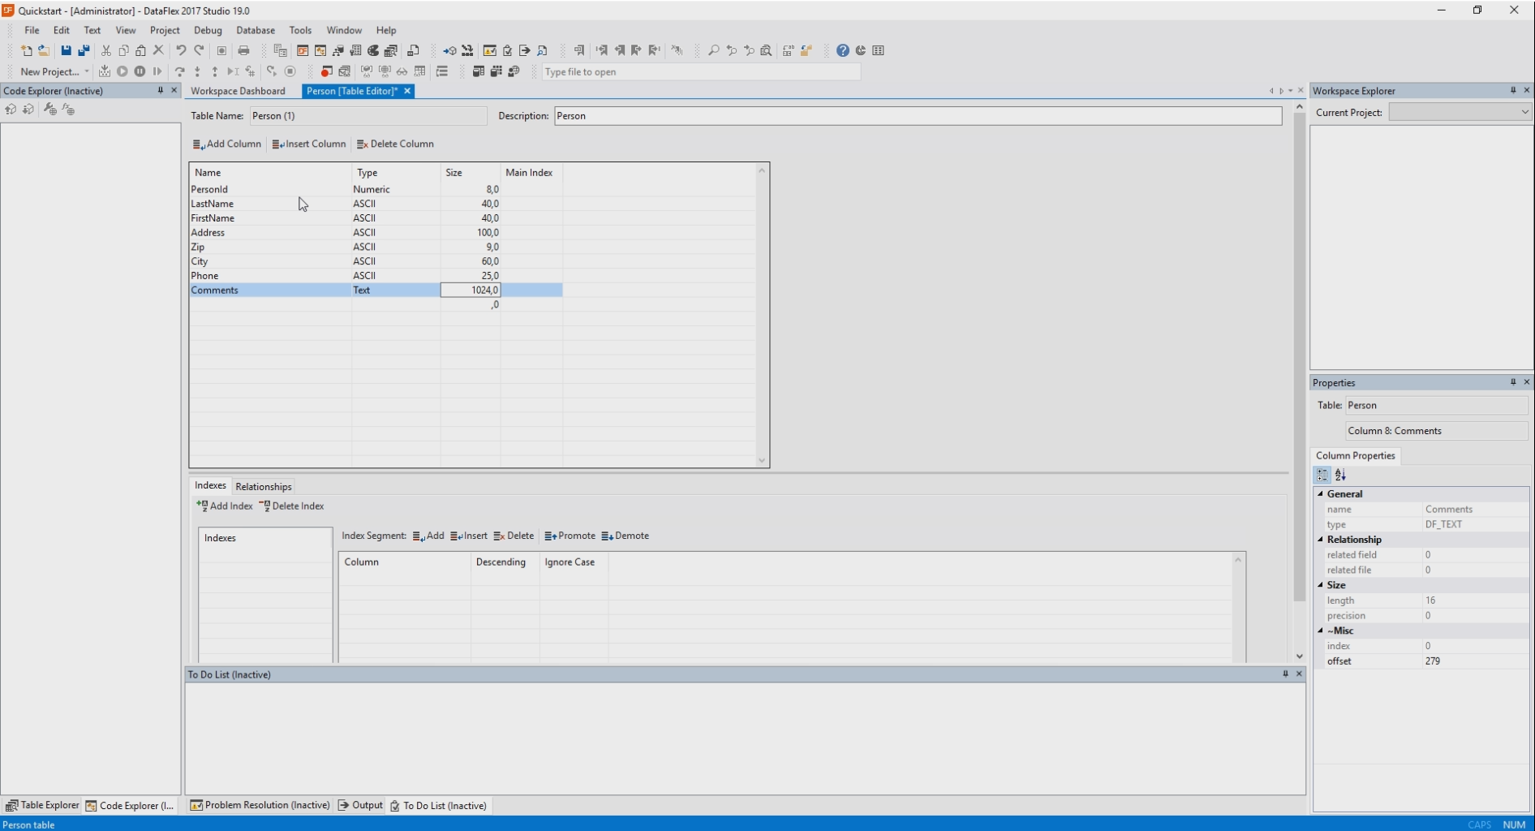Screen dimensions: 1535x831
Task: Click the Cut scissors icon
Action: coord(105,50)
